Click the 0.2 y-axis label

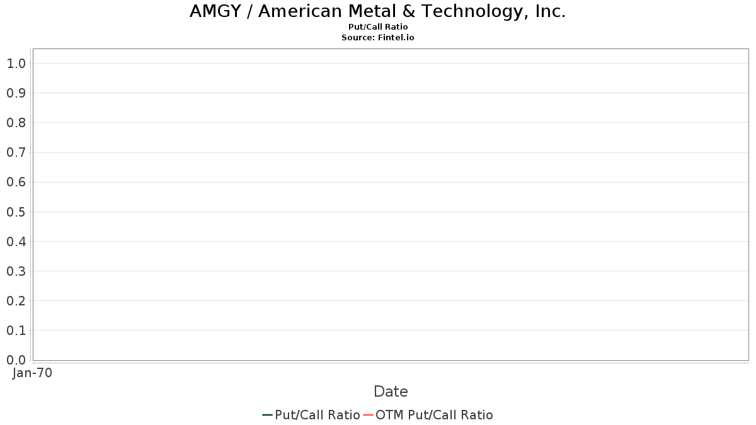point(16,301)
